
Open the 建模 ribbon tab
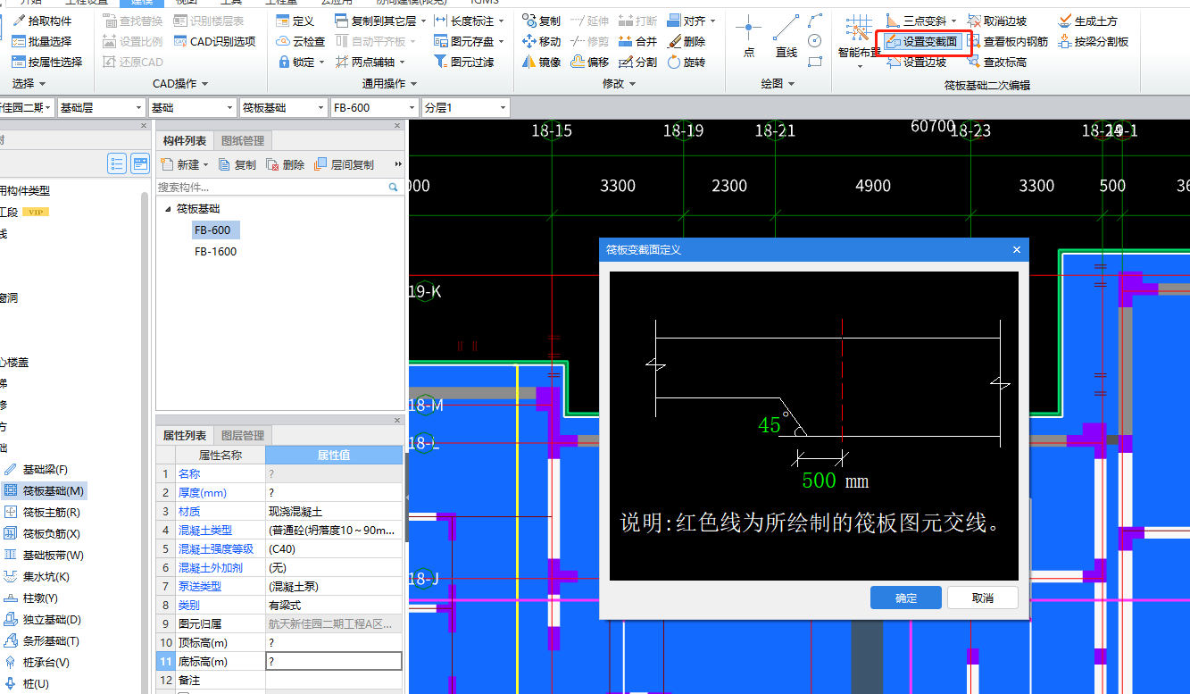click(143, 3)
